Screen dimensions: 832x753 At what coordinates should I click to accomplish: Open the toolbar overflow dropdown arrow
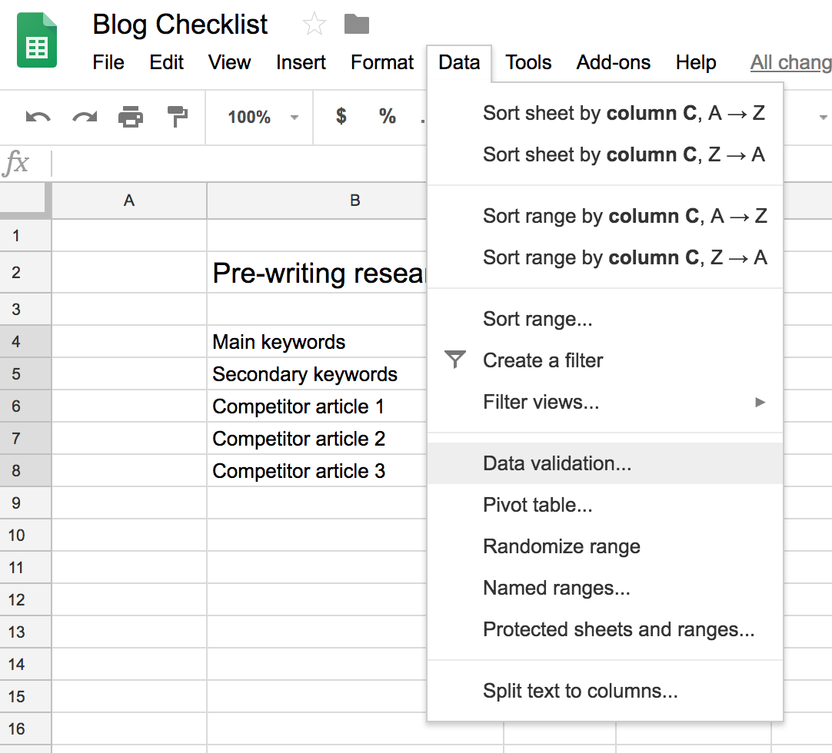coord(822,117)
